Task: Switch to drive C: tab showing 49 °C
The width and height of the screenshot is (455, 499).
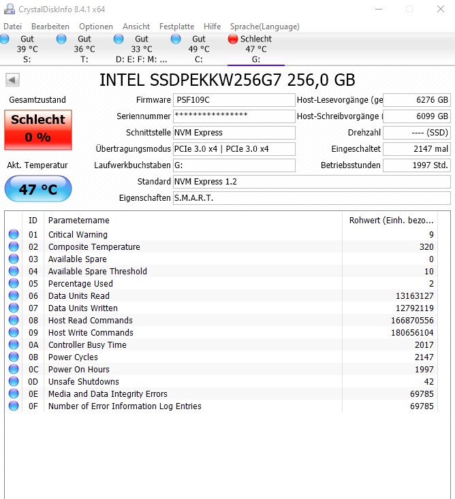Action: tap(199, 49)
